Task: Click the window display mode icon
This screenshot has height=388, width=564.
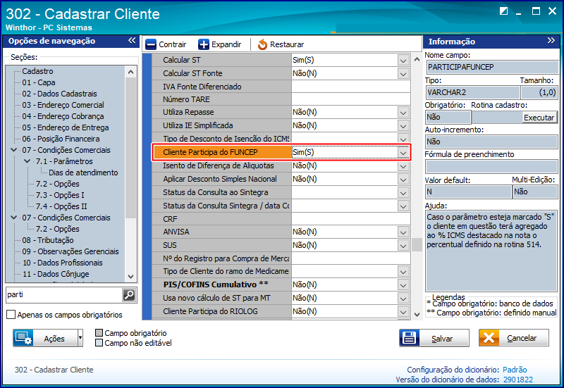Action: point(503,11)
